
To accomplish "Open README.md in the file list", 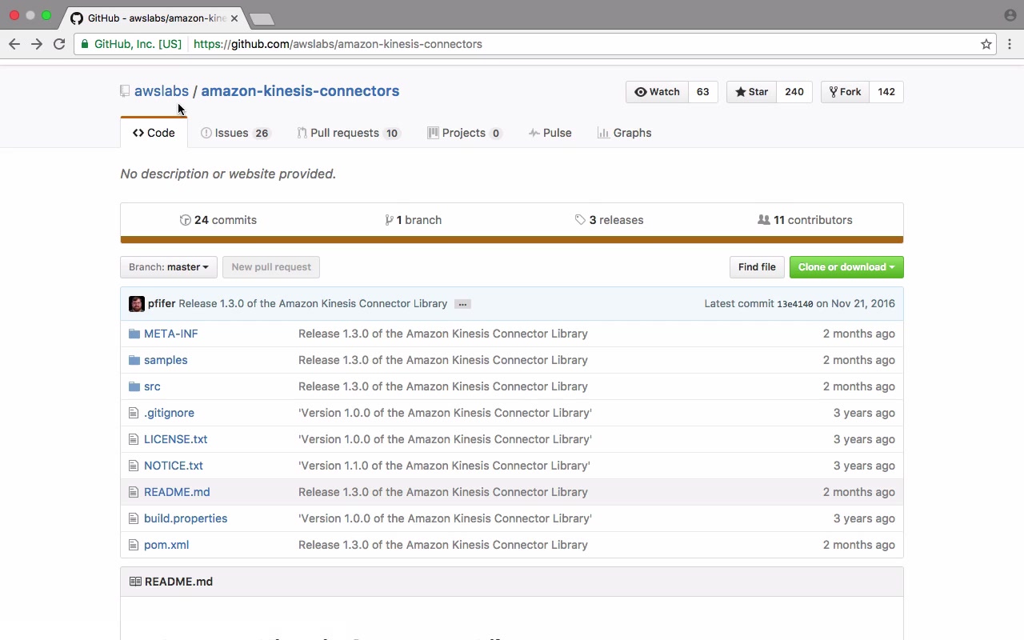I will pos(177,492).
